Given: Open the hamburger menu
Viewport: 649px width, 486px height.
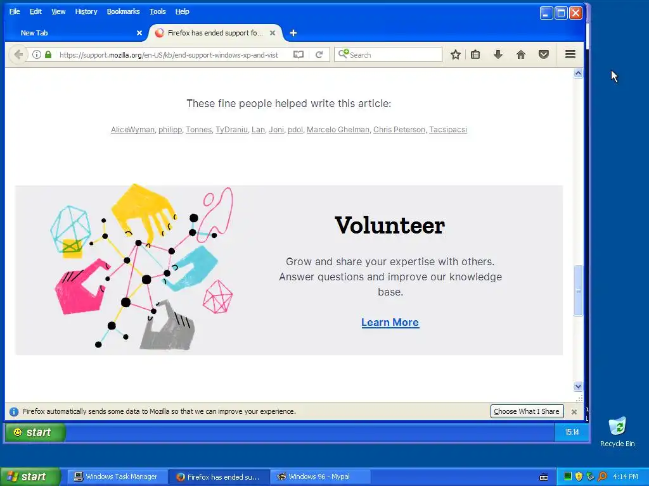Looking at the screenshot, I should coord(570,54).
